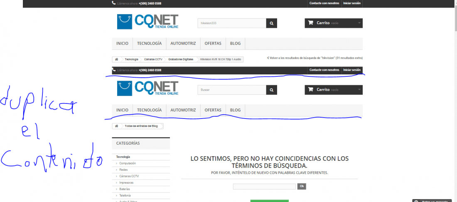Screen dimensions: 457x202
Task: Click Grabadores Digitales breadcrumb link
Action: click(181, 59)
